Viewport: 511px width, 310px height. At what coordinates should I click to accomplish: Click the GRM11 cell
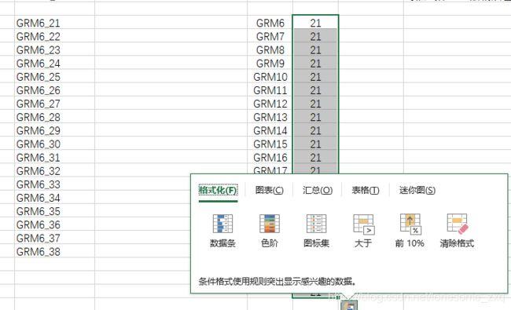click(270, 90)
